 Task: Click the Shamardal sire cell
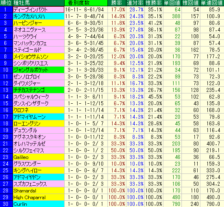[39, 190]
